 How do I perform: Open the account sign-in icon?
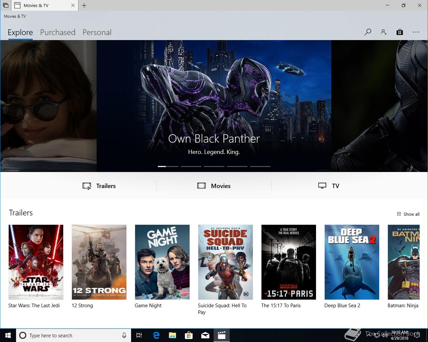point(384,32)
